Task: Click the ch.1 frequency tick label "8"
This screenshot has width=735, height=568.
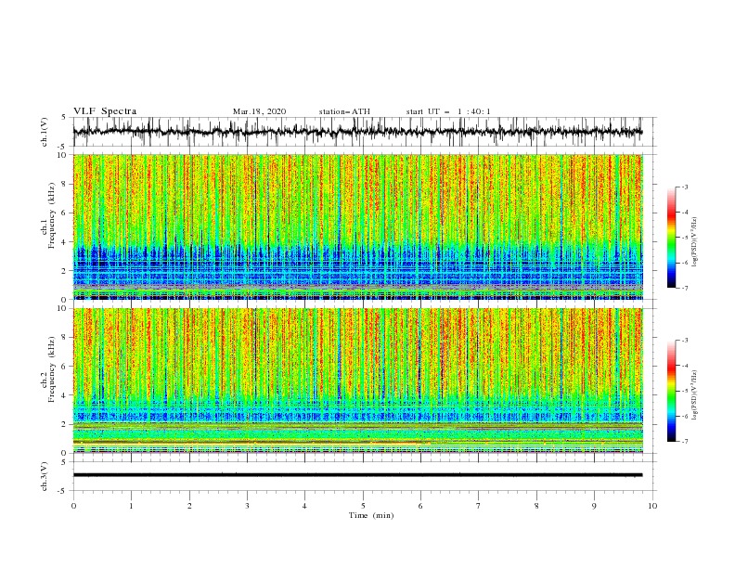Action: 65,184
